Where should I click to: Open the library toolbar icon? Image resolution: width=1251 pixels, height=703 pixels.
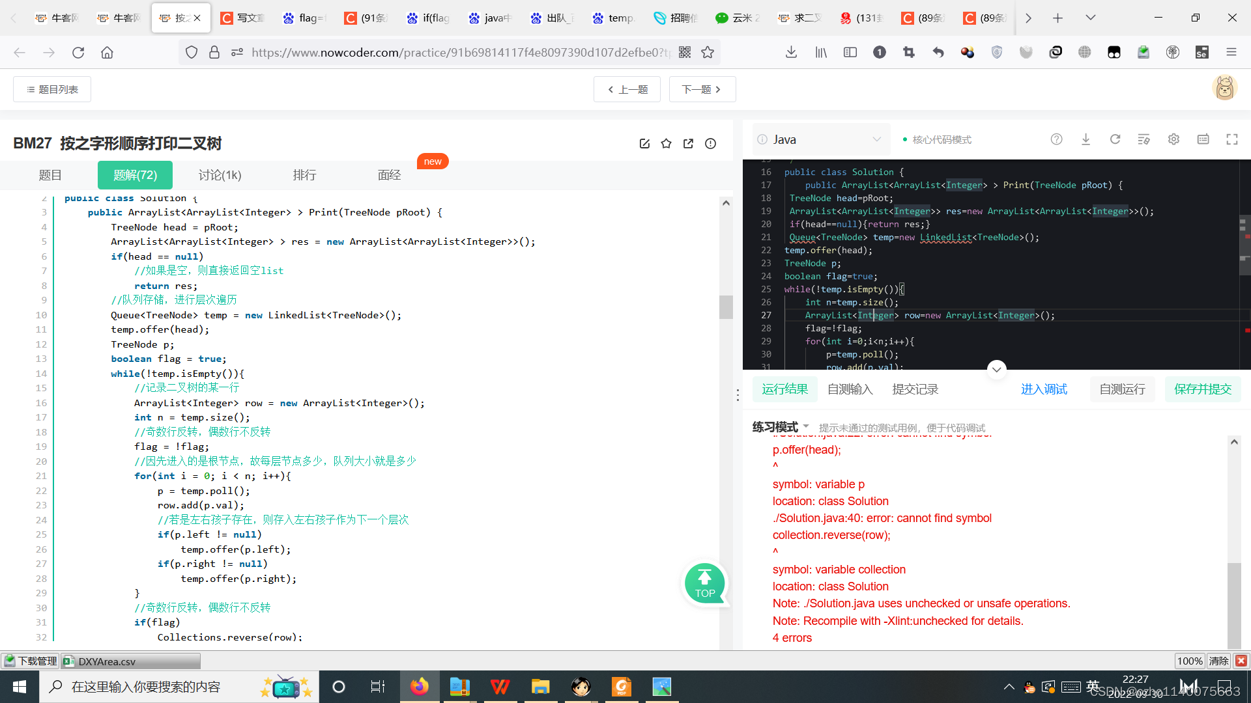(x=821, y=53)
